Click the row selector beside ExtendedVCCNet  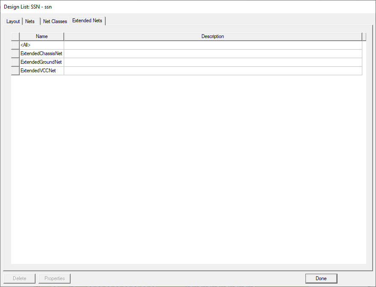pyautogui.click(x=15, y=70)
